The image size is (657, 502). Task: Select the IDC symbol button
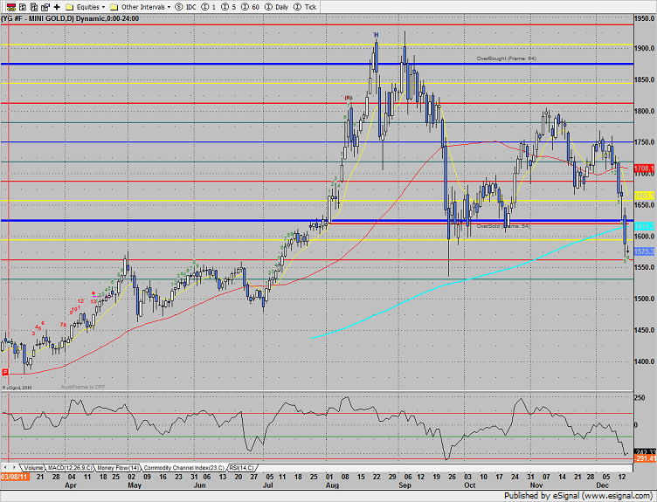tap(185, 7)
